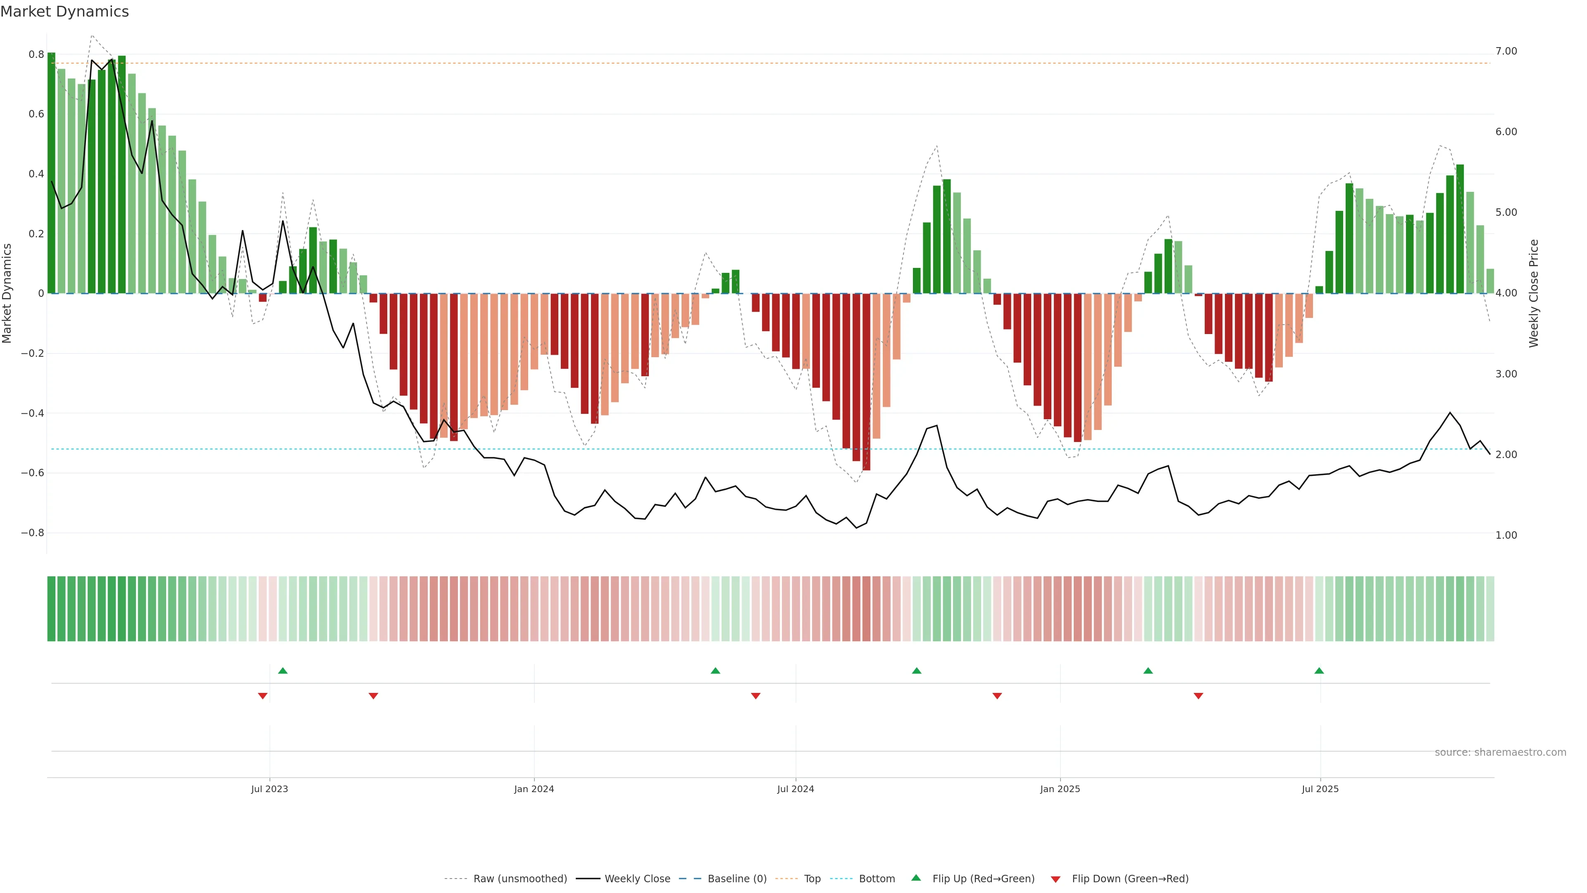Click the Top legend entry
1587x893 pixels.
(812, 879)
